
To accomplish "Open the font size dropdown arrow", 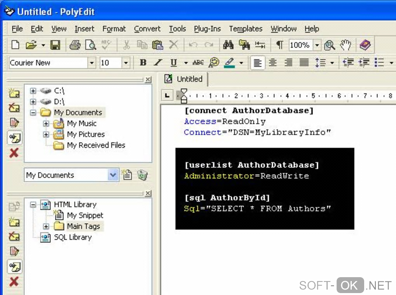I will tap(126, 63).
